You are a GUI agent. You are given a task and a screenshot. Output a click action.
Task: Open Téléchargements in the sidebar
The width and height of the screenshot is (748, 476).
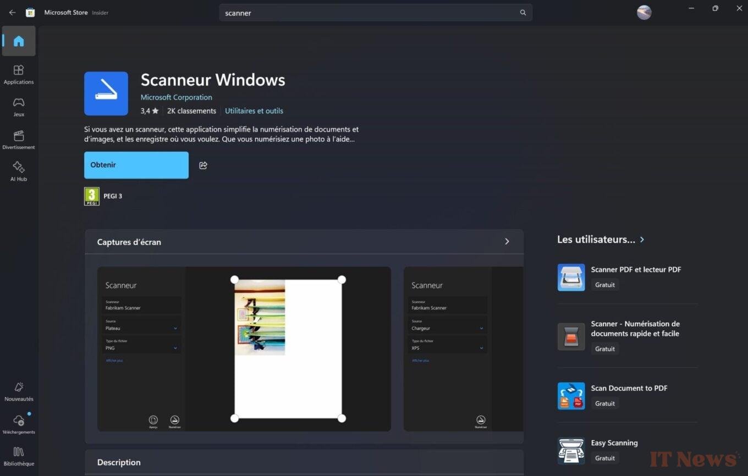pos(19,425)
